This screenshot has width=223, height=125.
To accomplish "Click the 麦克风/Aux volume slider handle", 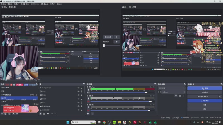I will point(146,93).
